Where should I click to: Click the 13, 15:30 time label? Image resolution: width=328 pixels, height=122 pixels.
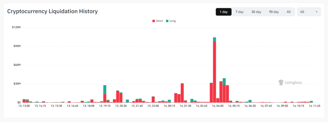(56, 106)
